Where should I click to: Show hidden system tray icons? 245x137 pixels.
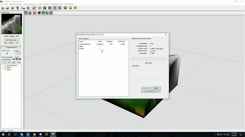pyautogui.click(x=215, y=134)
